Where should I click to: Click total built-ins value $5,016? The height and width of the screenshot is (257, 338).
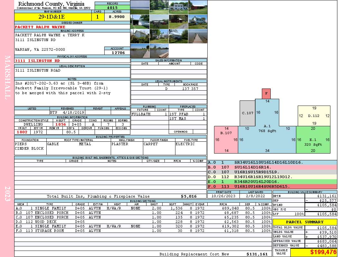pos(189,196)
